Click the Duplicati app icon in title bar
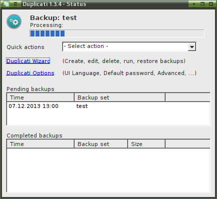This screenshot has width=217, height=199. (x=6, y=4)
